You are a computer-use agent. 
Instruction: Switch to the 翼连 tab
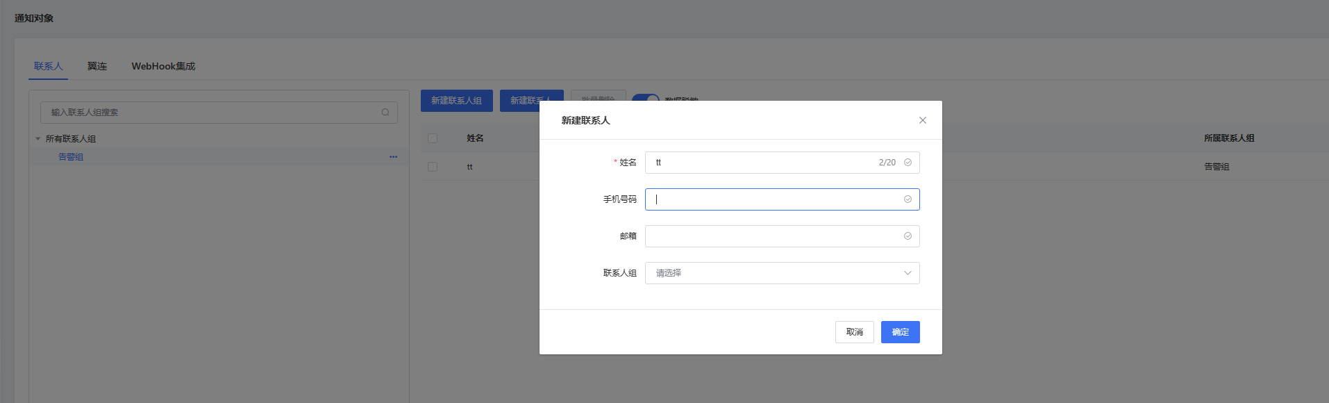click(97, 66)
